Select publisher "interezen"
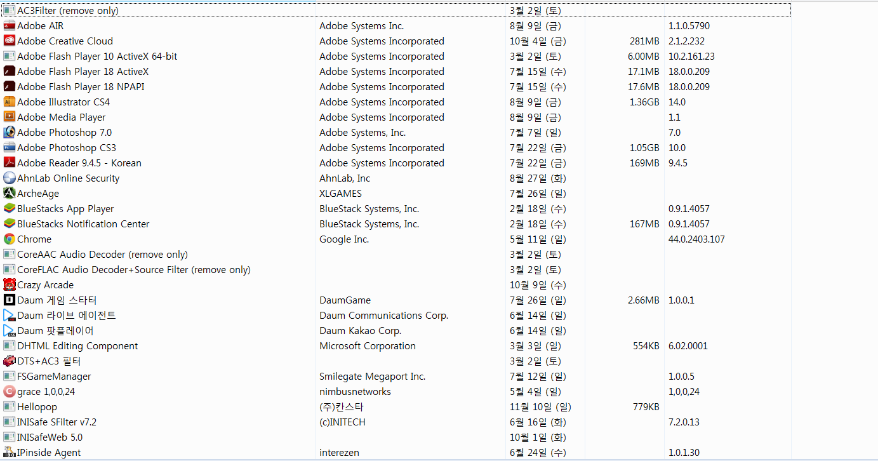This screenshot has height=461, width=878. 339,453
